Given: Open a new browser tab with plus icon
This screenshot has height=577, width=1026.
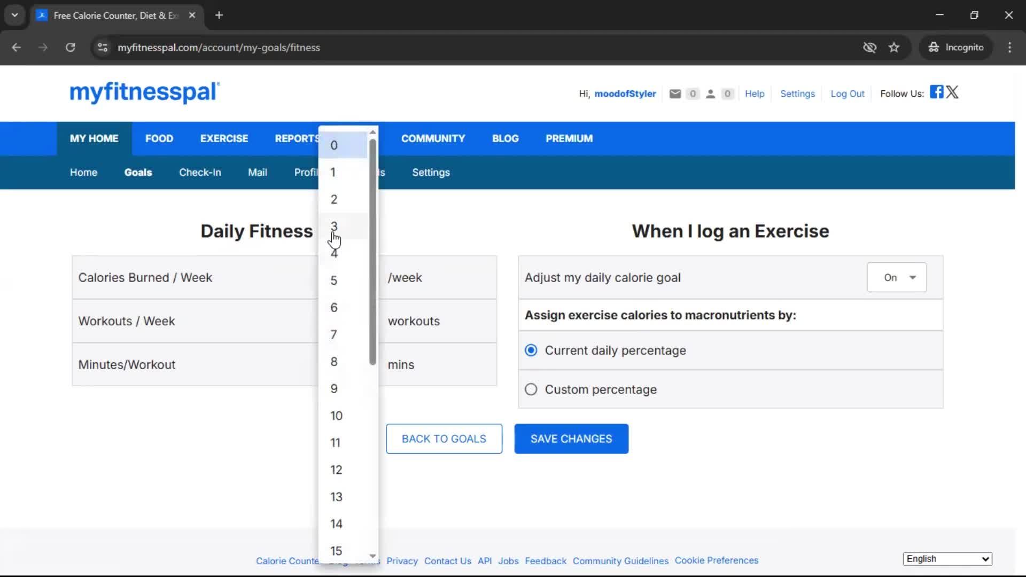Looking at the screenshot, I should tap(219, 15).
